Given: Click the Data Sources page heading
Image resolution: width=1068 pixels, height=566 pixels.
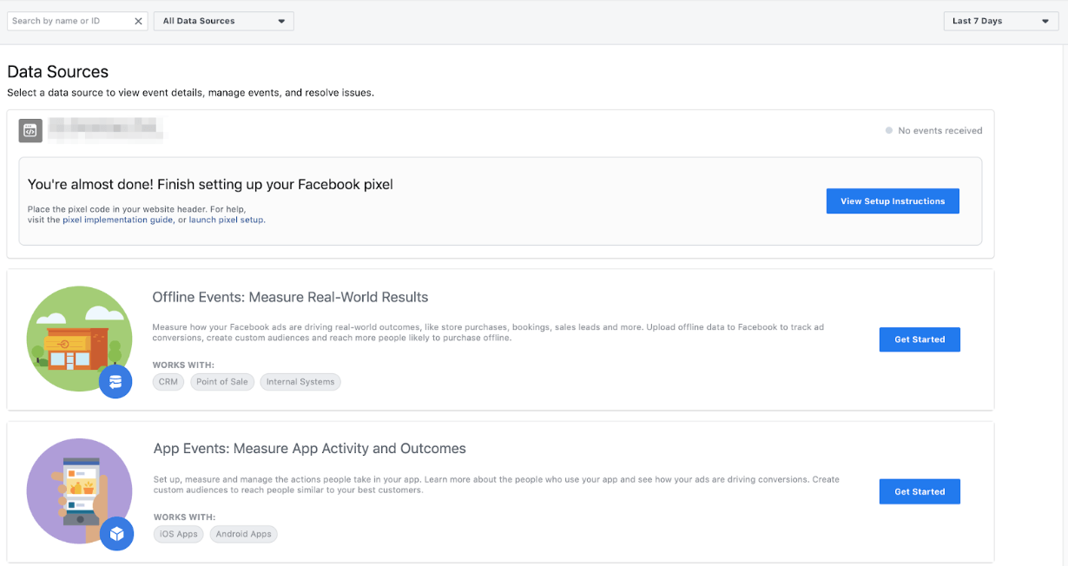Looking at the screenshot, I should 58,72.
